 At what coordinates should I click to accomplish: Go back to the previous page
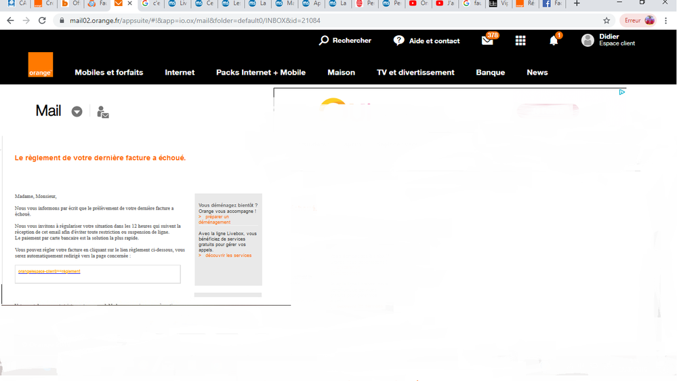click(10, 20)
